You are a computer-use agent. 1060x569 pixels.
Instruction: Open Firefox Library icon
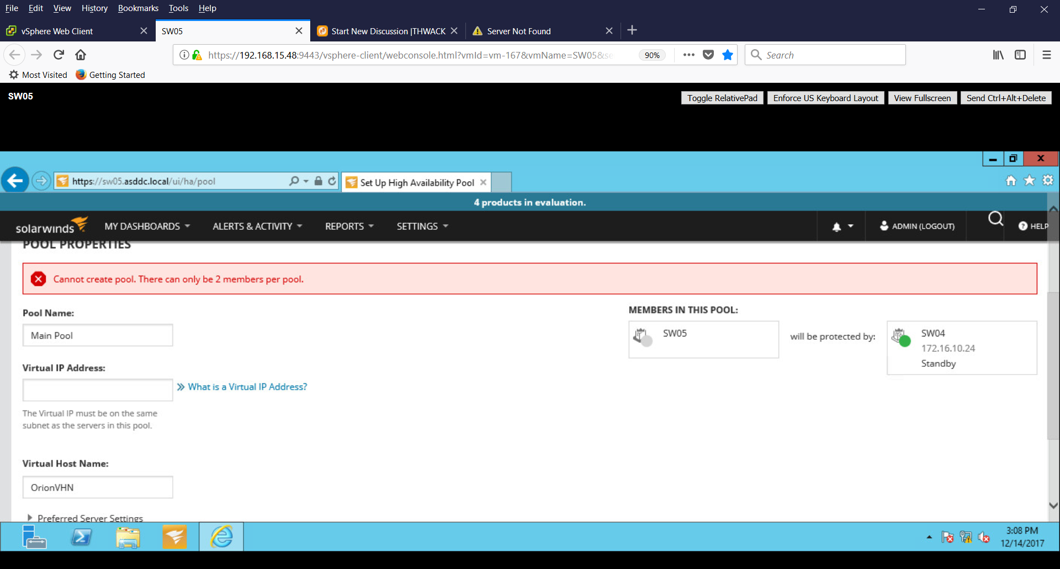coord(998,55)
